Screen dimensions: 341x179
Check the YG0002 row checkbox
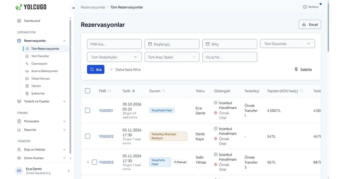pyautogui.click(x=88, y=136)
